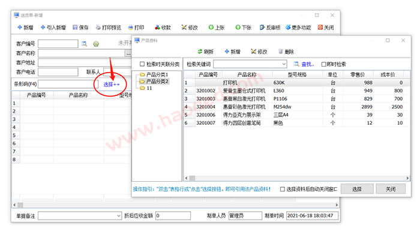Click the 零售价 column header
The width and height of the screenshot is (420, 231).
click(358, 75)
